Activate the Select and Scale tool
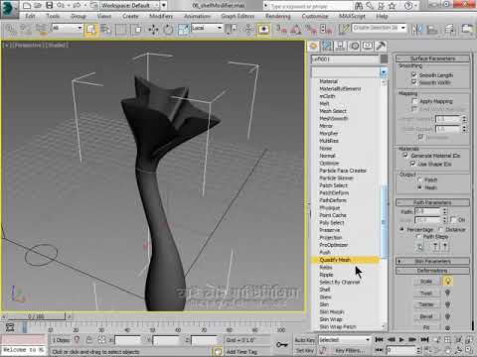The width and height of the screenshot is (477, 357). [x=183, y=30]
